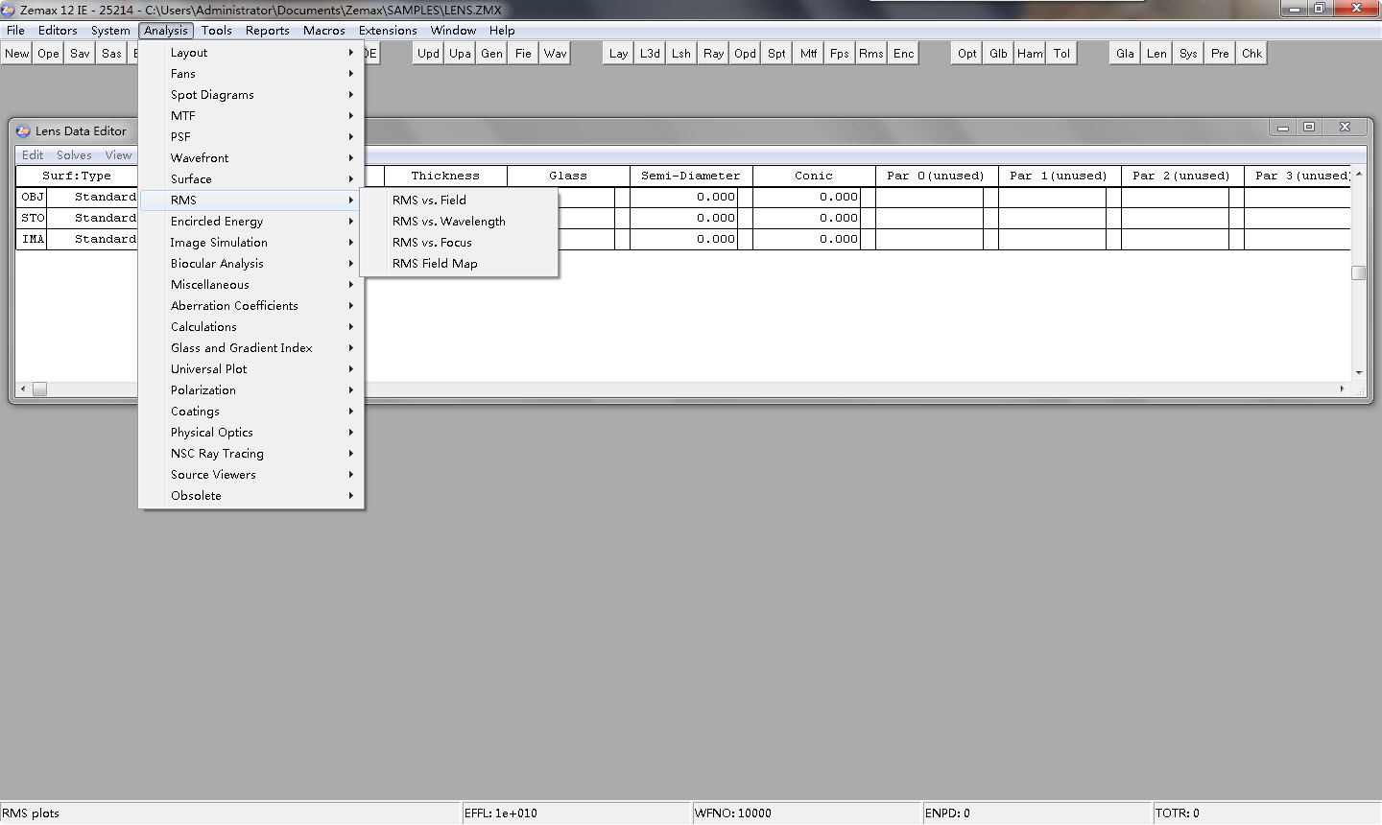Click the horizontal scrollbar right arrow
The image size is (1382, 825).
pyautogui.click(x=1343, y=389)
